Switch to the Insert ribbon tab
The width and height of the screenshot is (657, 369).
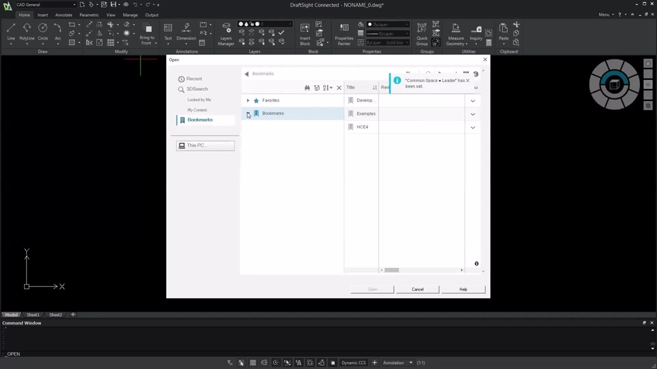tap(42, 15)
